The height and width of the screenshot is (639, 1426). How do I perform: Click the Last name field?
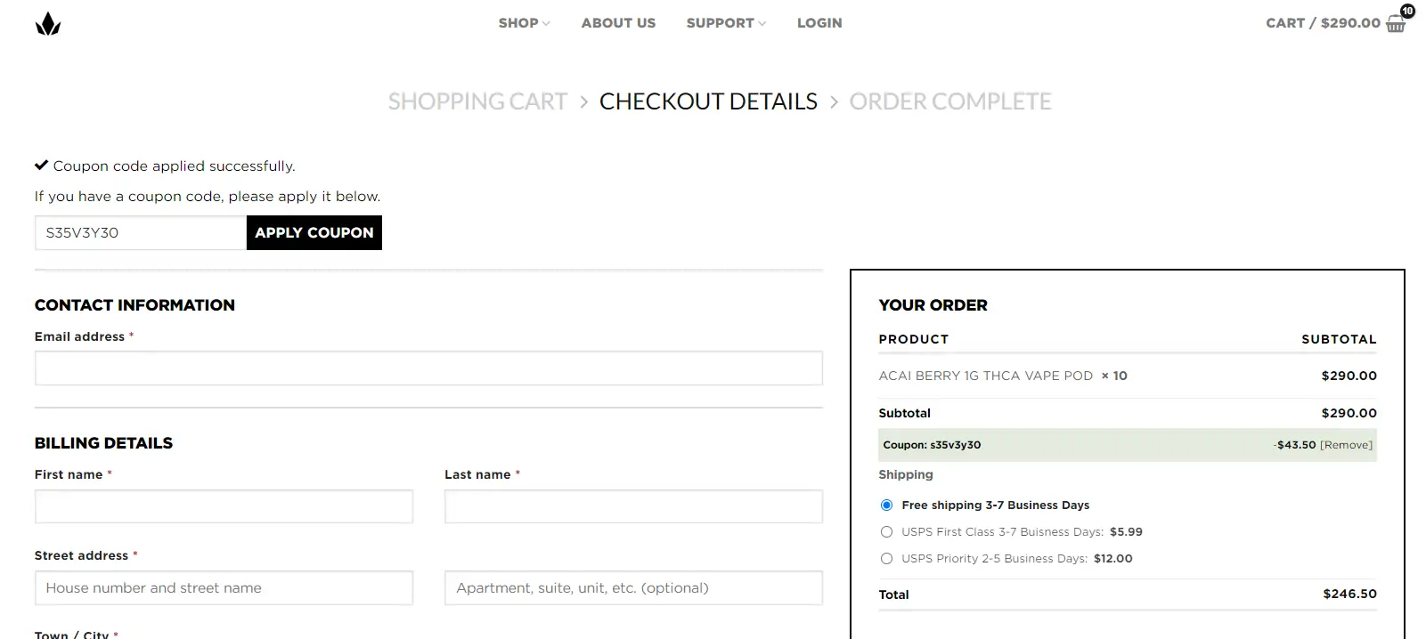pos(633,506)
